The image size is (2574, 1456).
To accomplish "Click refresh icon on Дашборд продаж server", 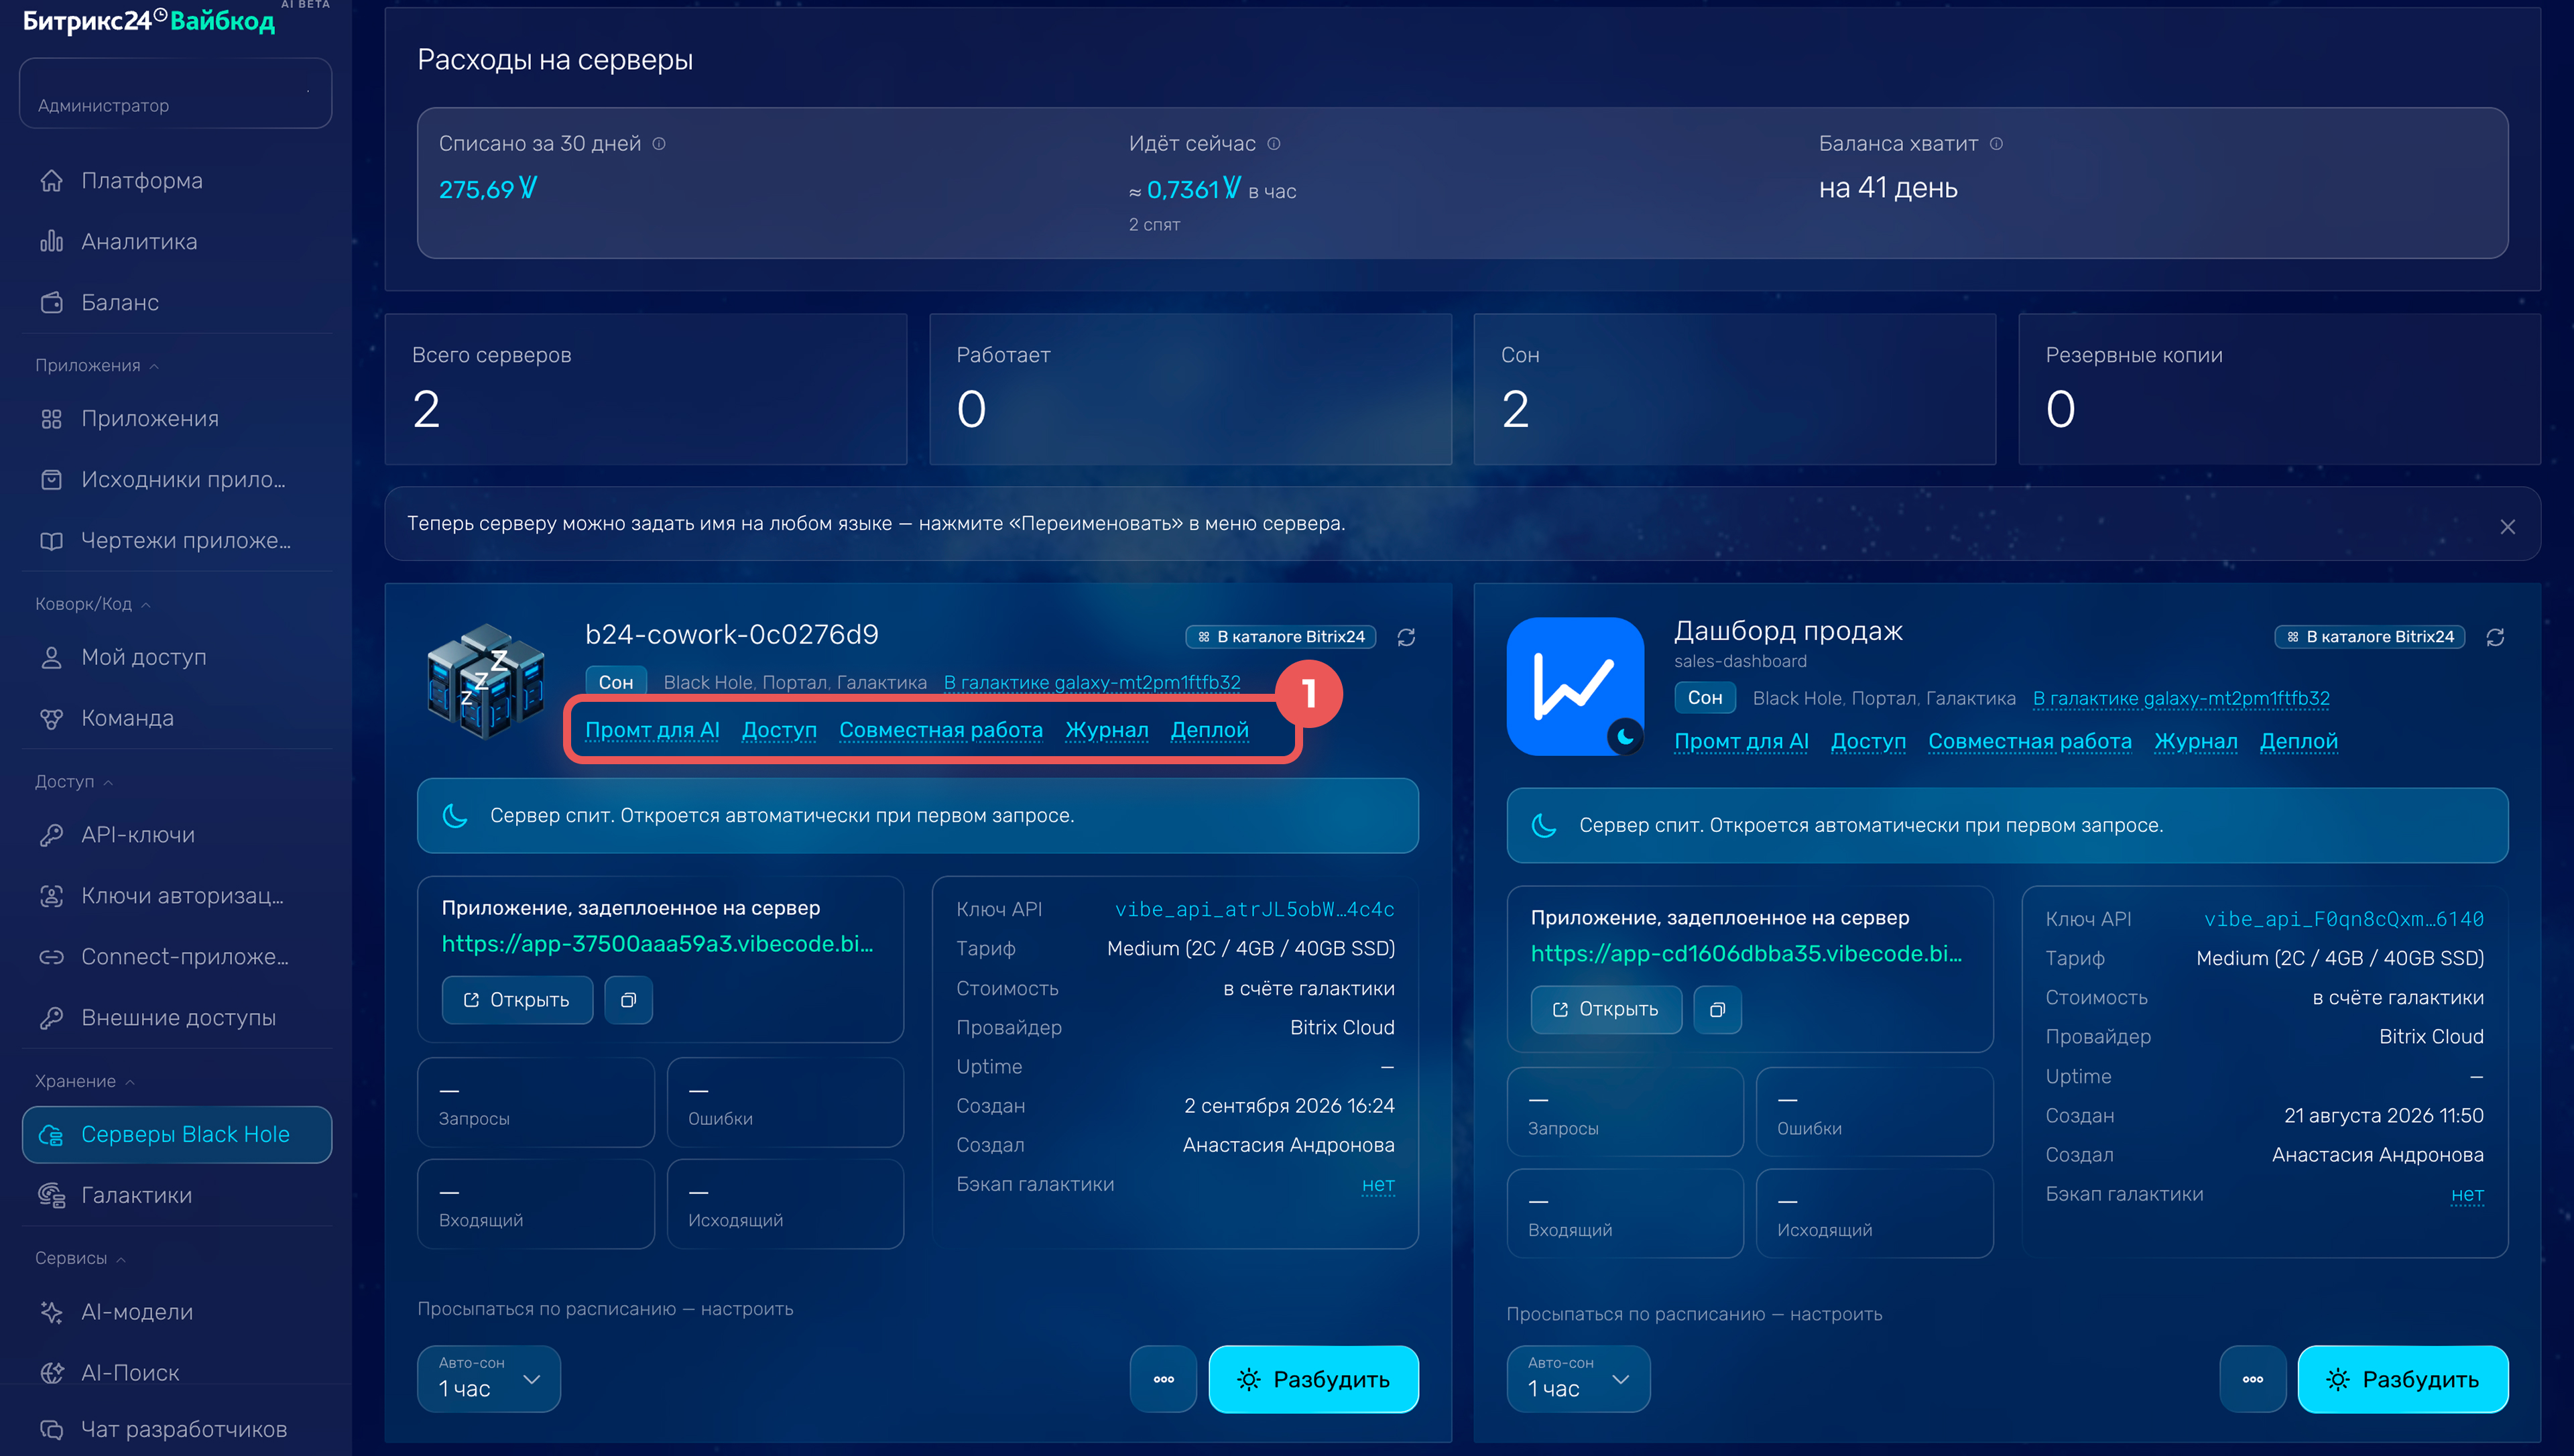I will pos(2495,637).
